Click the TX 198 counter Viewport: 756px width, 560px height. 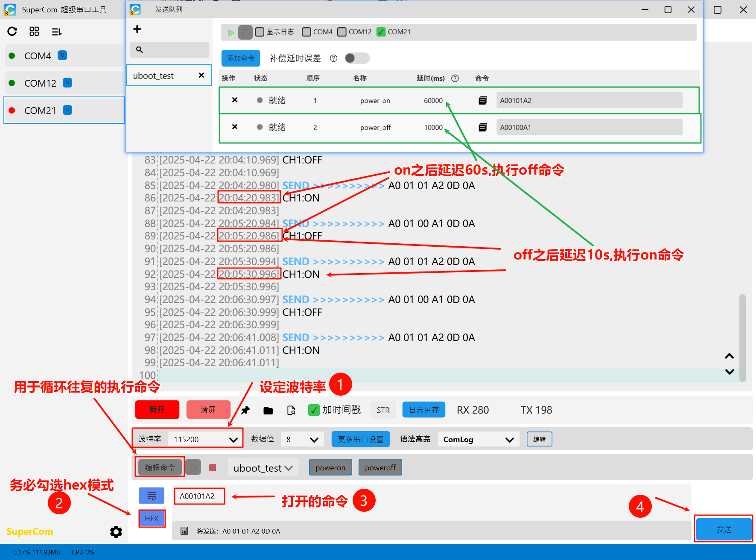click(536, 410)
